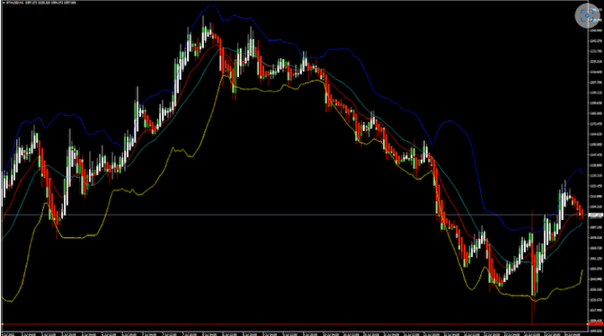This screenshot has height=336, width=604.
Task: Click the right end of the yellow band
Action: [x=582, y=271]
